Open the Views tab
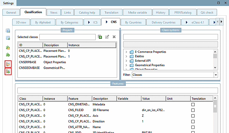The height and width of the screenshot is (133, 229). pos(54,13)
